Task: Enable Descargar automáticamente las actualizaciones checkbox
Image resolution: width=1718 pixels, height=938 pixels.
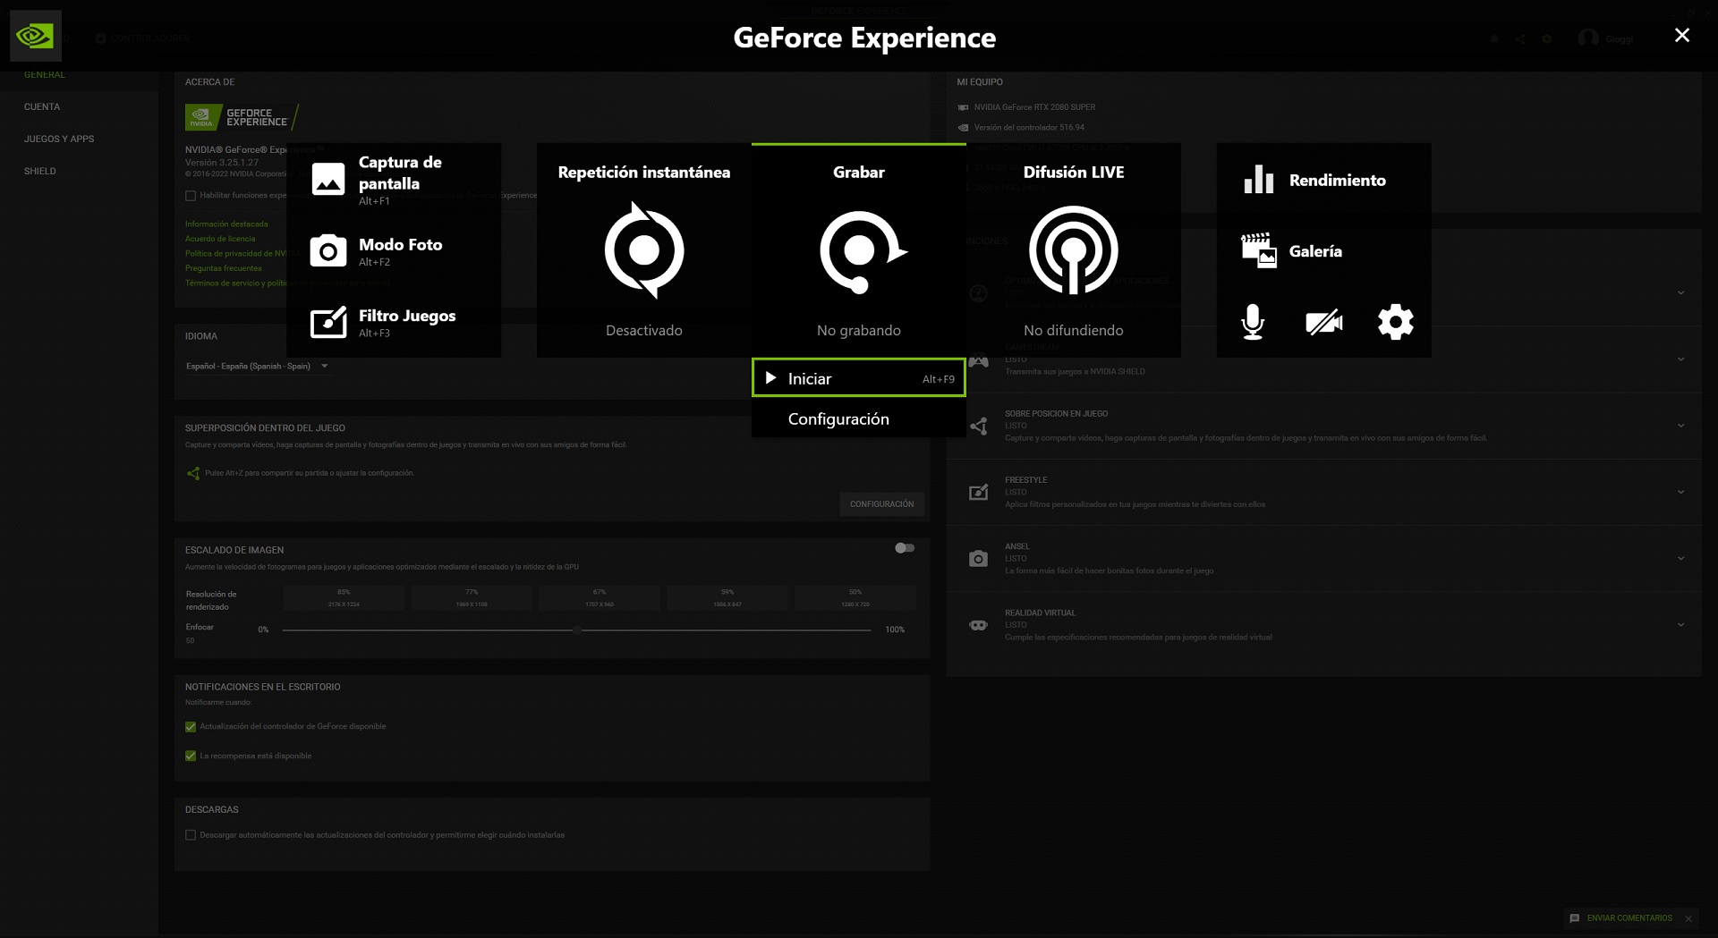Action: pyautogui.click(x=191, y=835)
